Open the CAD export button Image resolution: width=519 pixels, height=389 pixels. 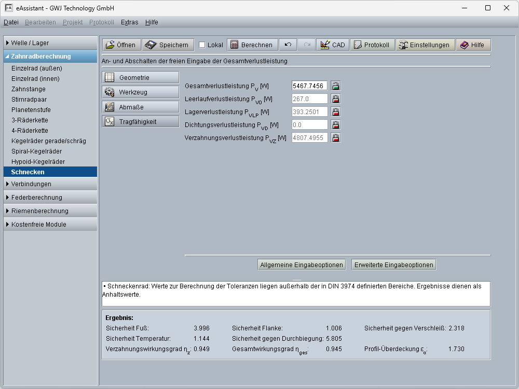coord(333,45)
